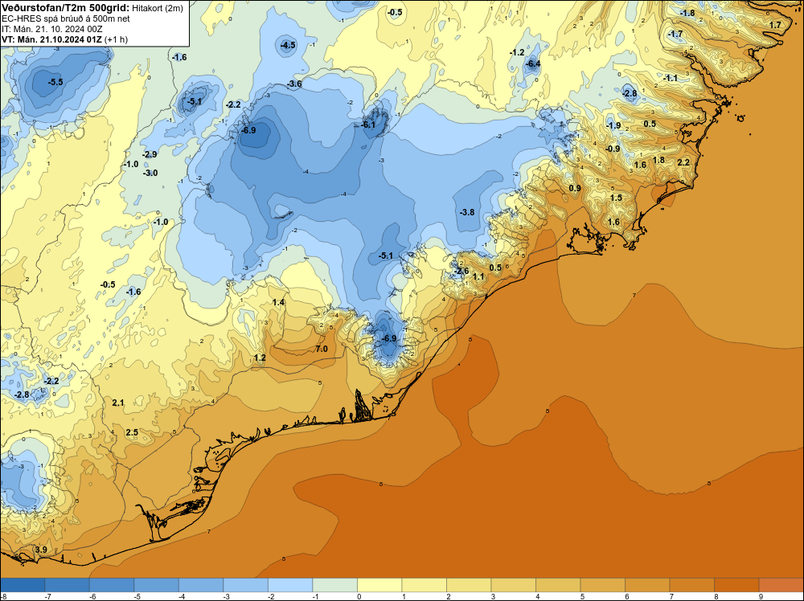
Task: Select the legend swatch between -1 and 0
Action: [x=335, y=585]
